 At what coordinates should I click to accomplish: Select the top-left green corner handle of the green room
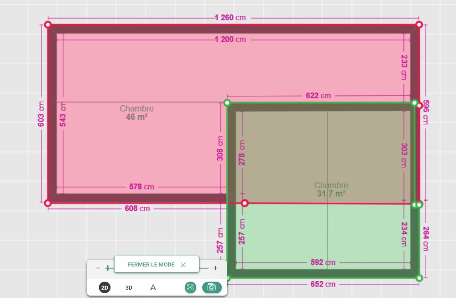[x=227, y=103]
